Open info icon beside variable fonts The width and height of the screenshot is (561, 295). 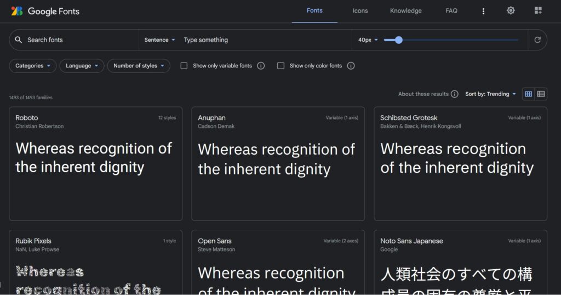click(x=261, y=66)
